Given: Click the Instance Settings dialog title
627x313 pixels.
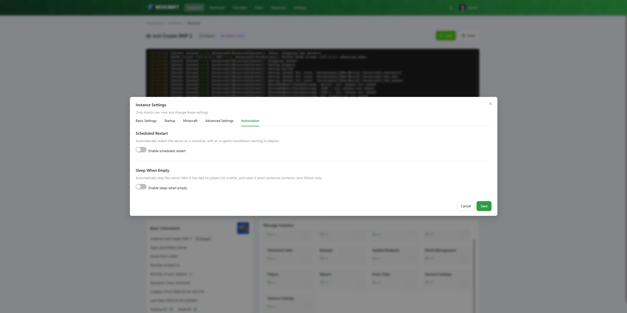Looking at the screenshot, I should click(x=151, y=105).
